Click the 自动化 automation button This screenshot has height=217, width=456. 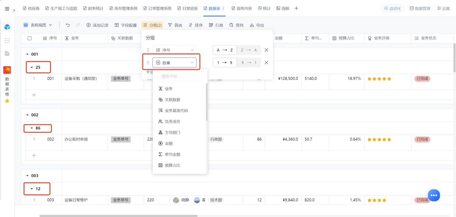pyautogui.click(x=392, y=8)
